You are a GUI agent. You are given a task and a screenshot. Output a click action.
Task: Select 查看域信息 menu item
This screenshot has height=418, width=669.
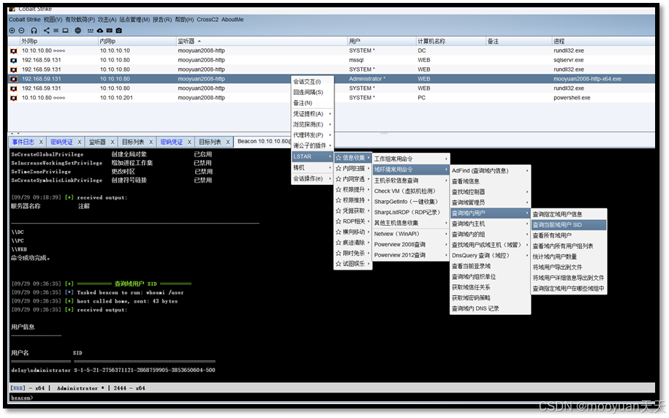point(490,181)
